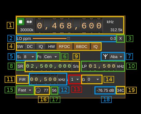Disable the hardware BBDC correction
The height and width of the screenshot is (114, 141).
click(x=82, y=47)
